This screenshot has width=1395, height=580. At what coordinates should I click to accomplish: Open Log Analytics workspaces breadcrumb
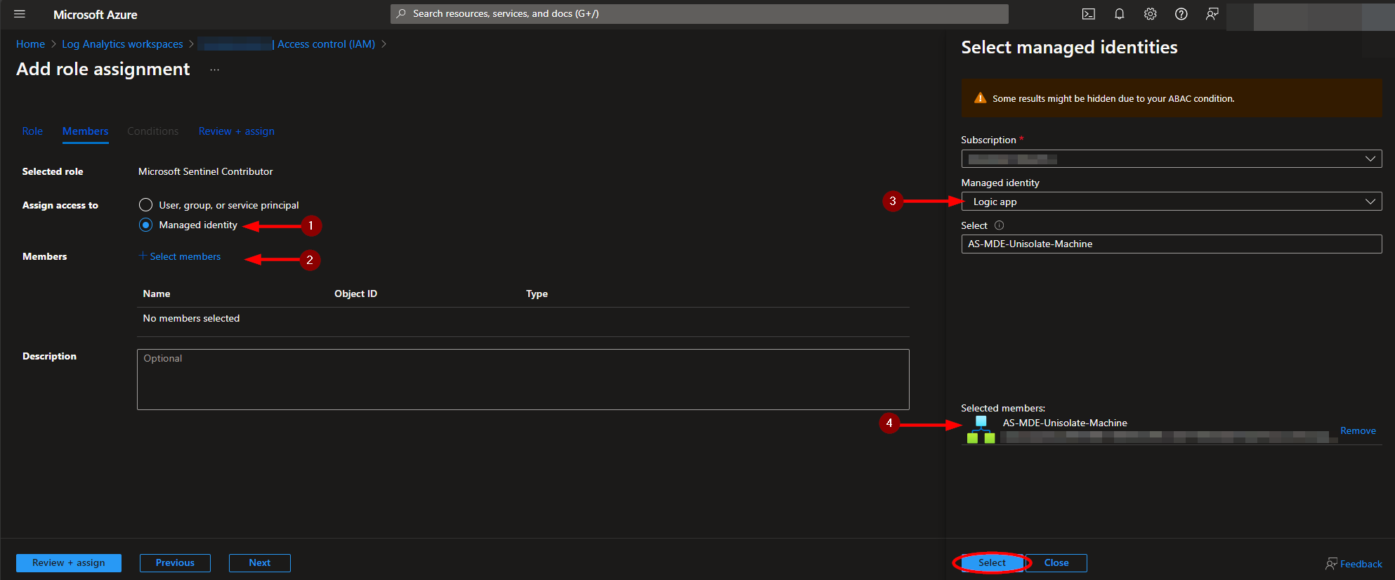[122, 44]
